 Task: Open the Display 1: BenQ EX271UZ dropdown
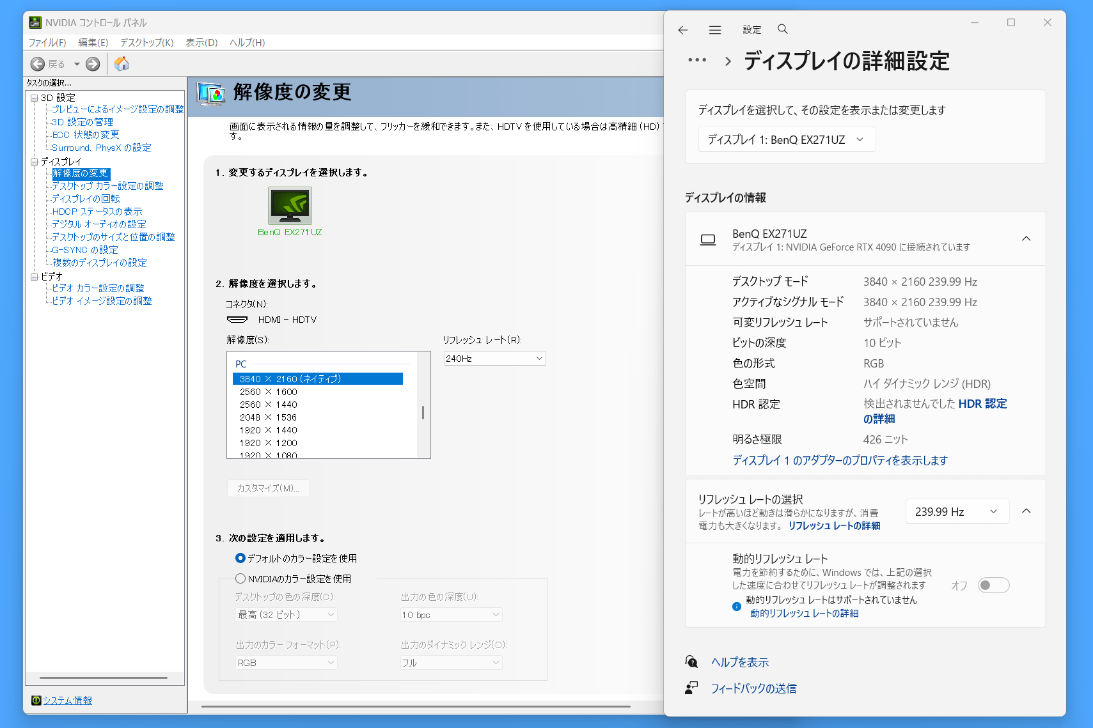(x=786, y=139)
